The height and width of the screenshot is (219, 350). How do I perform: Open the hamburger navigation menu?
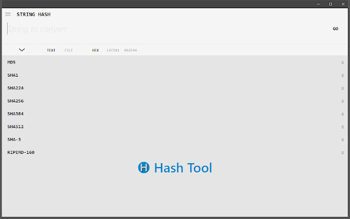point(8,14)
